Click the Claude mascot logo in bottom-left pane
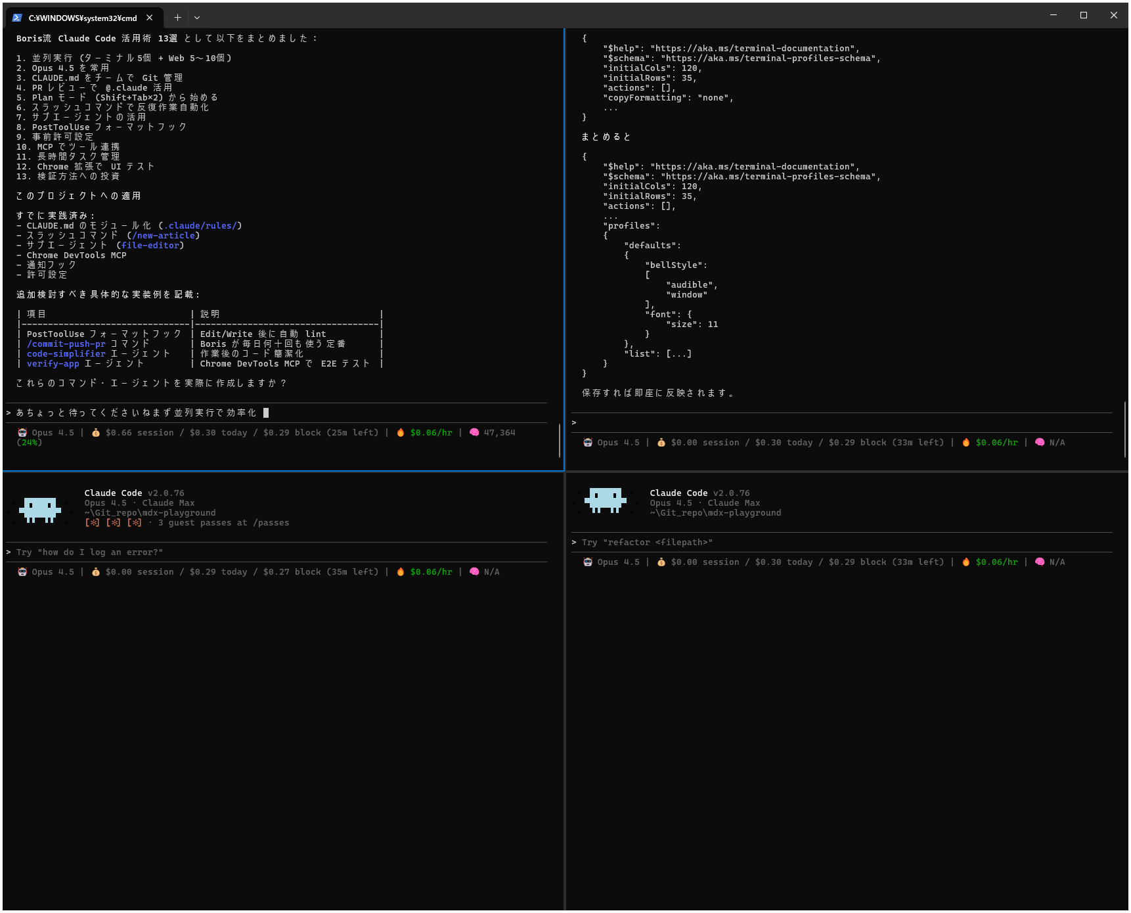Screen dimensions: 1131x913 click(40, 509)
